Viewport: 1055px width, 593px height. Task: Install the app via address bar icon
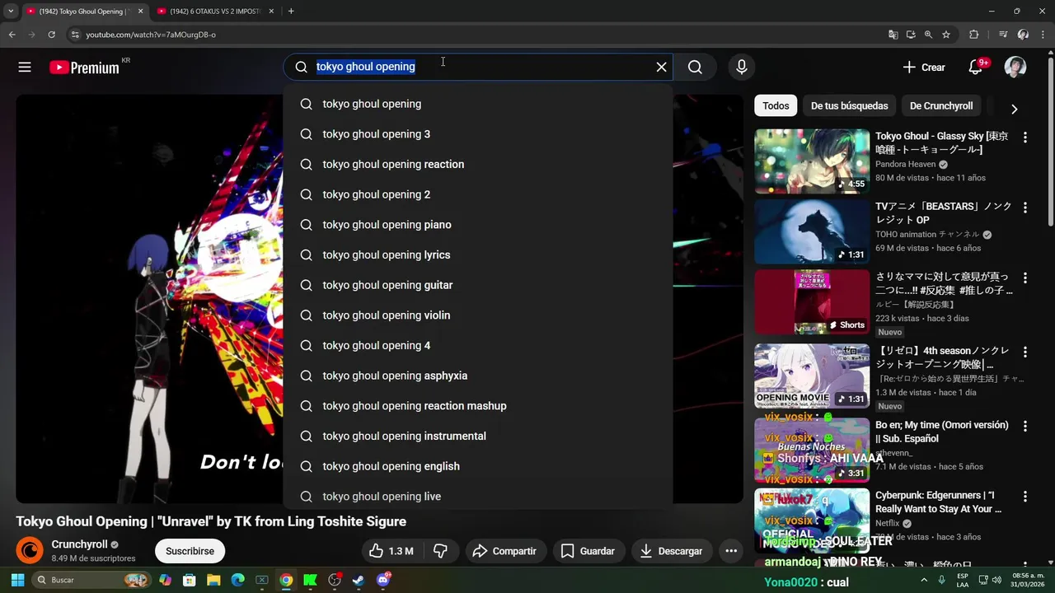tap(911, 35)
